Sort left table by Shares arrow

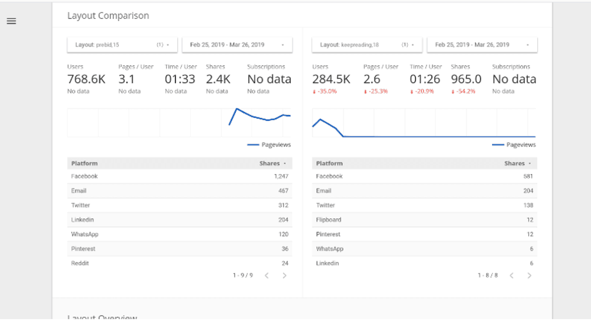click(284, 163)
